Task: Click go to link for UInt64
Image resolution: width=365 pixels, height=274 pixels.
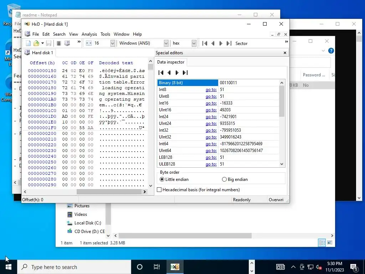Action: [211, 151]
